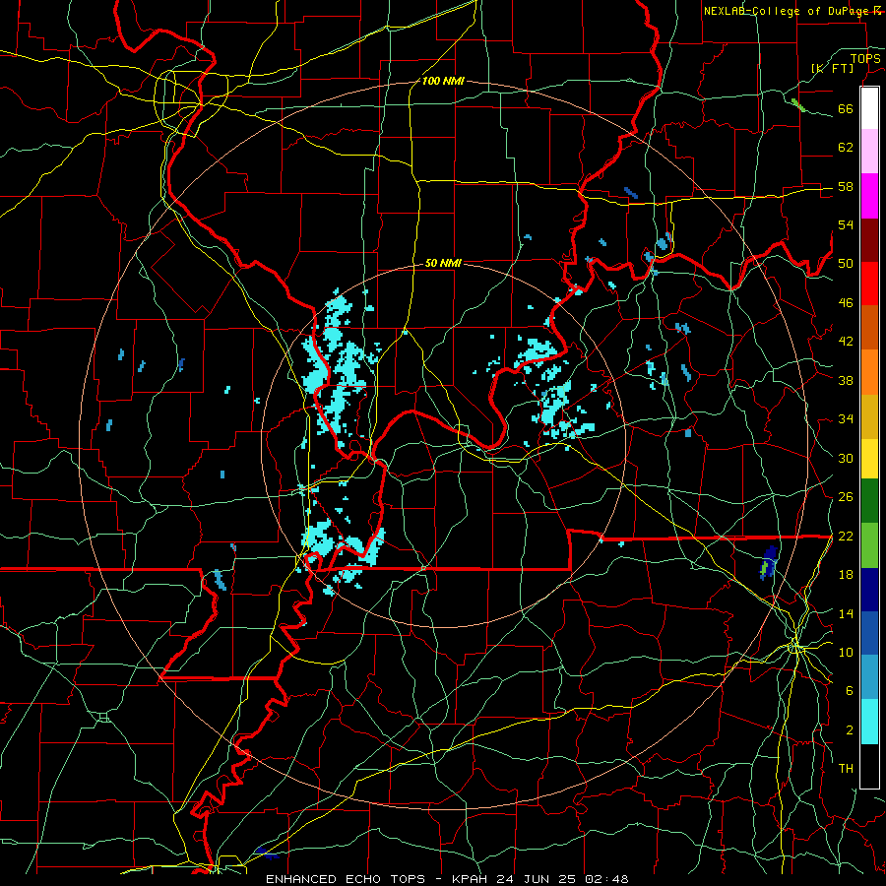Click the light pink legend swatch
This screenshot has width=886, height=886.
point(869,152)
